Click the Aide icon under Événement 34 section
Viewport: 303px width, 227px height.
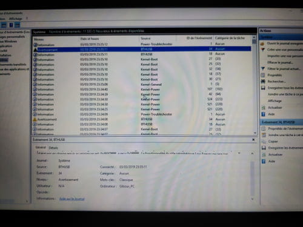[264, 161]
